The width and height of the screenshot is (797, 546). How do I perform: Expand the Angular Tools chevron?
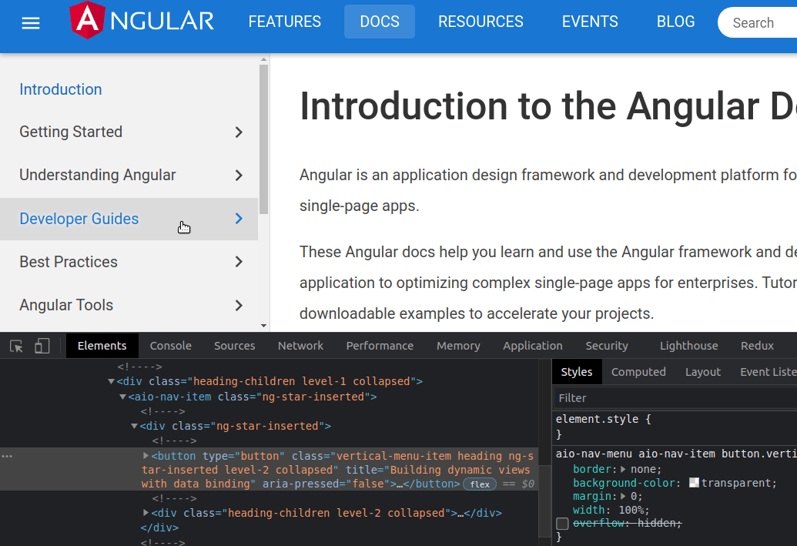click(x=239, y=306)
